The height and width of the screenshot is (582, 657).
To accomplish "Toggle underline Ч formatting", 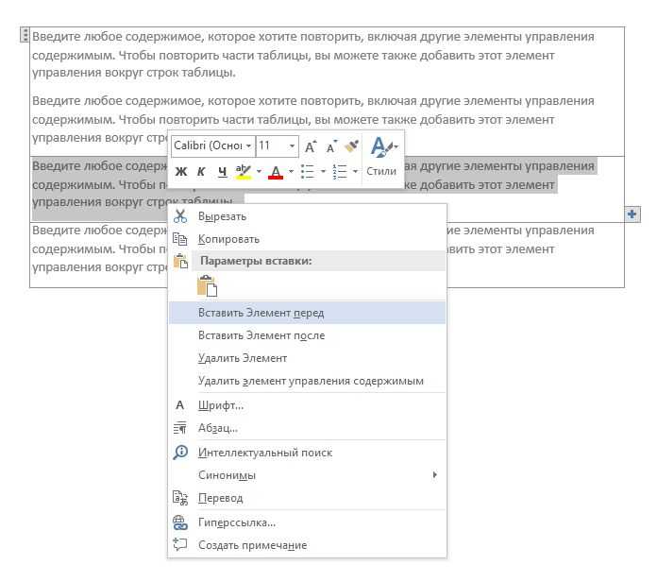I will (x=222, y=171).
